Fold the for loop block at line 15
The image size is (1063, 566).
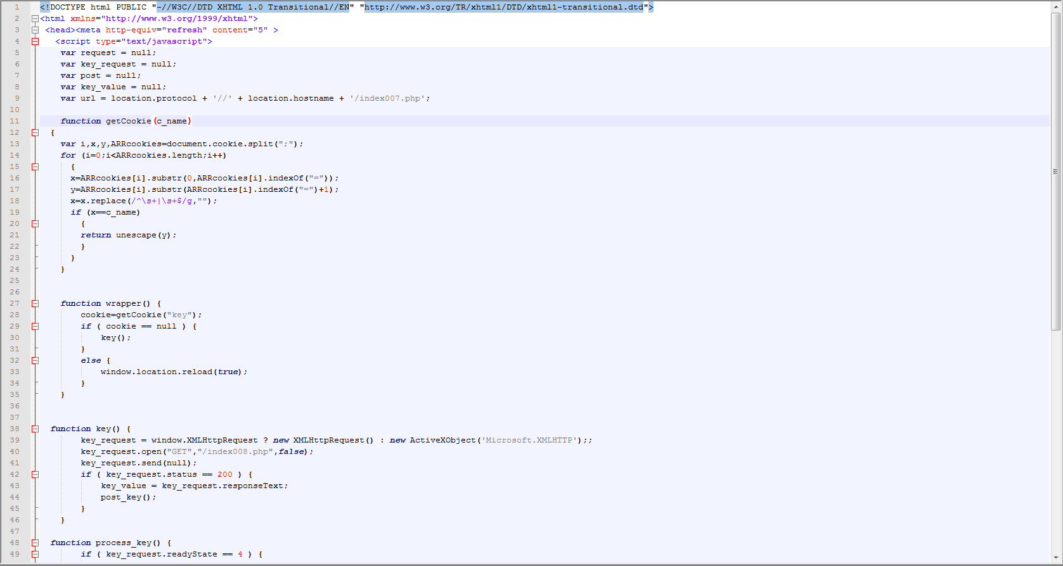tap(35, 167)
